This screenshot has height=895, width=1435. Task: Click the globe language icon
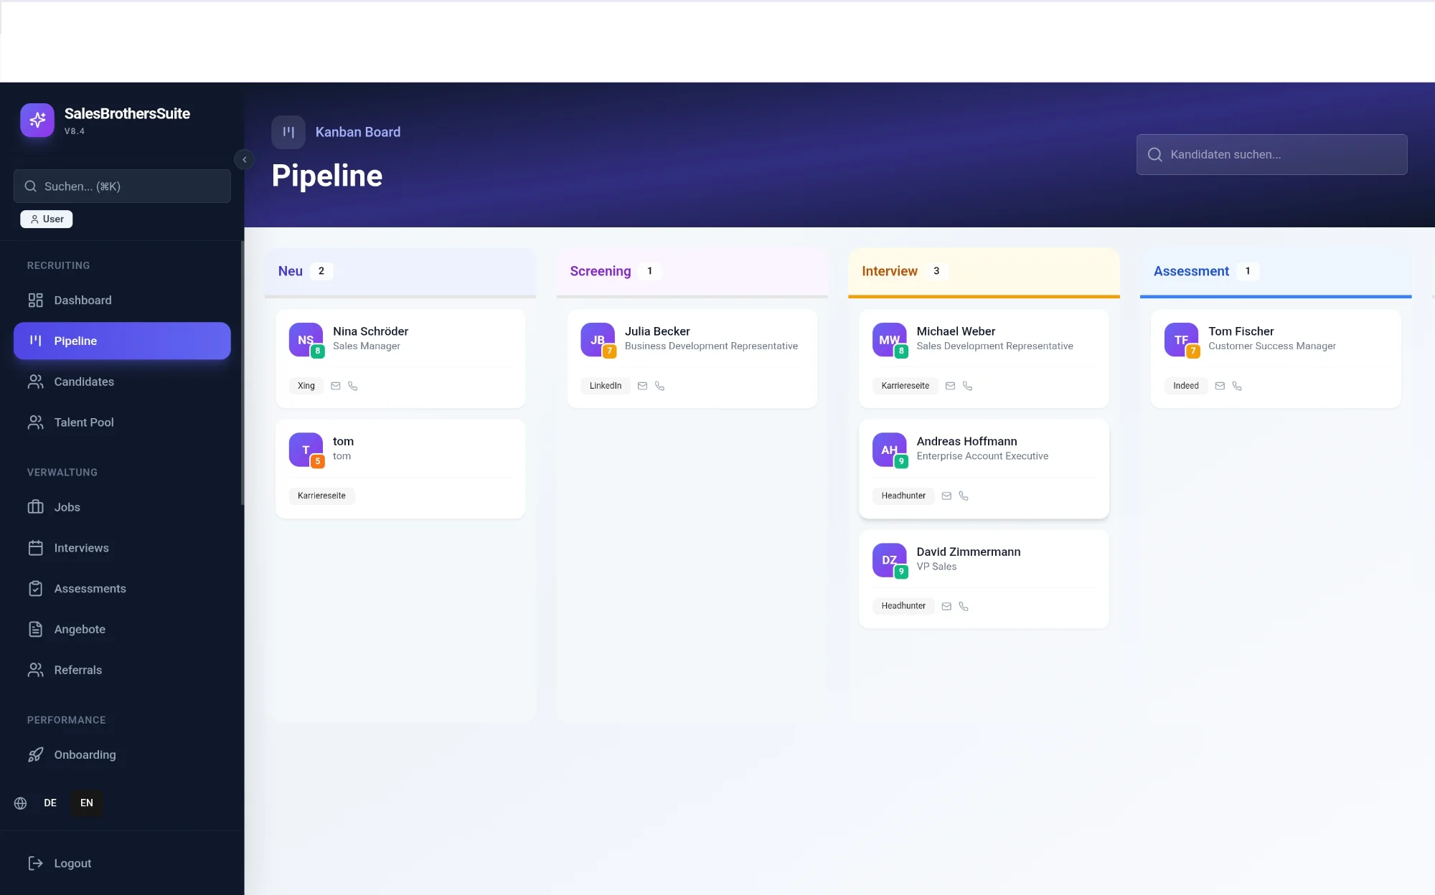click(21, 803)
